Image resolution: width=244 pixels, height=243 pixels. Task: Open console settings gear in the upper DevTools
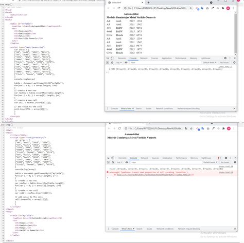pyautogui.click(x=234, y=63)
